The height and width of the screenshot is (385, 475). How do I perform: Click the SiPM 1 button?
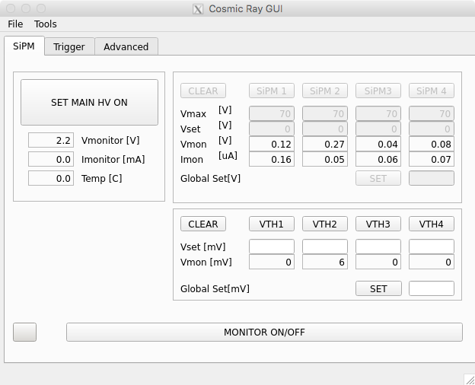click(272, 91)
